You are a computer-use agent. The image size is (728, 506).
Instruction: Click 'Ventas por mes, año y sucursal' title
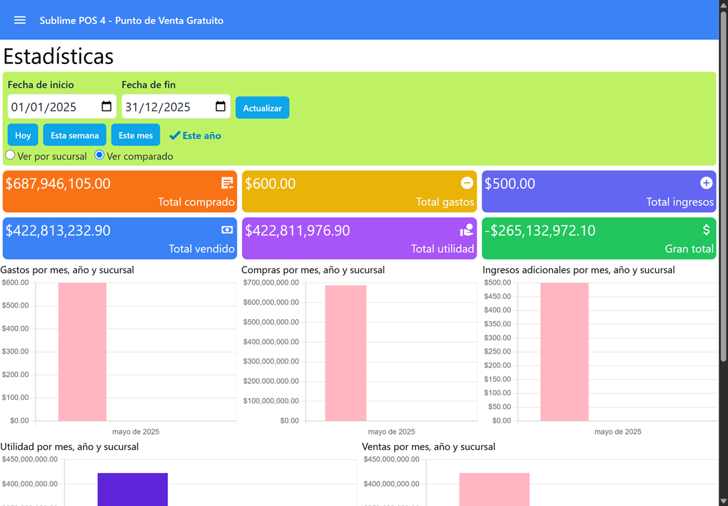[x=429, y=447]
